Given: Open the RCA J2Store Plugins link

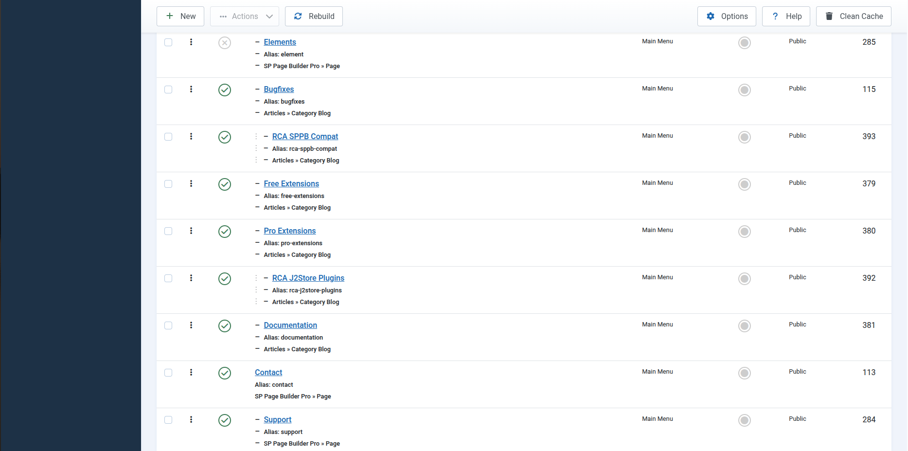Looking at the screenshot, I should [x=308, y=278].
